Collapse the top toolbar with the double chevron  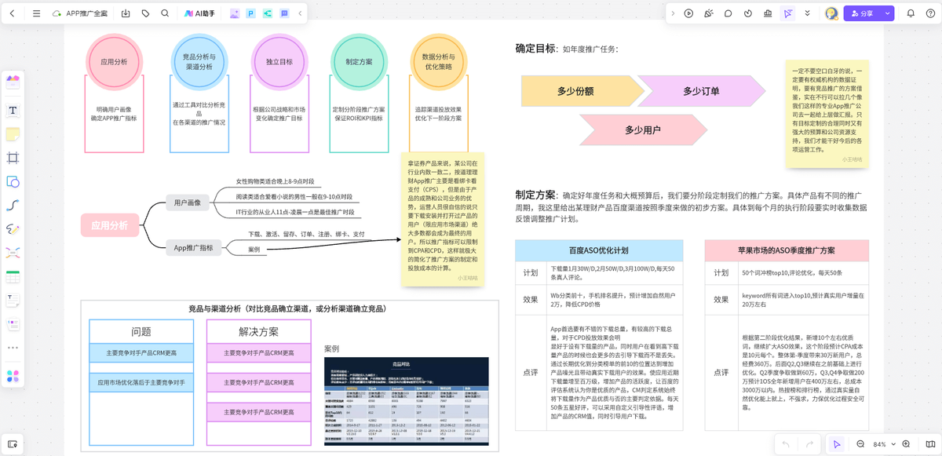808,13
